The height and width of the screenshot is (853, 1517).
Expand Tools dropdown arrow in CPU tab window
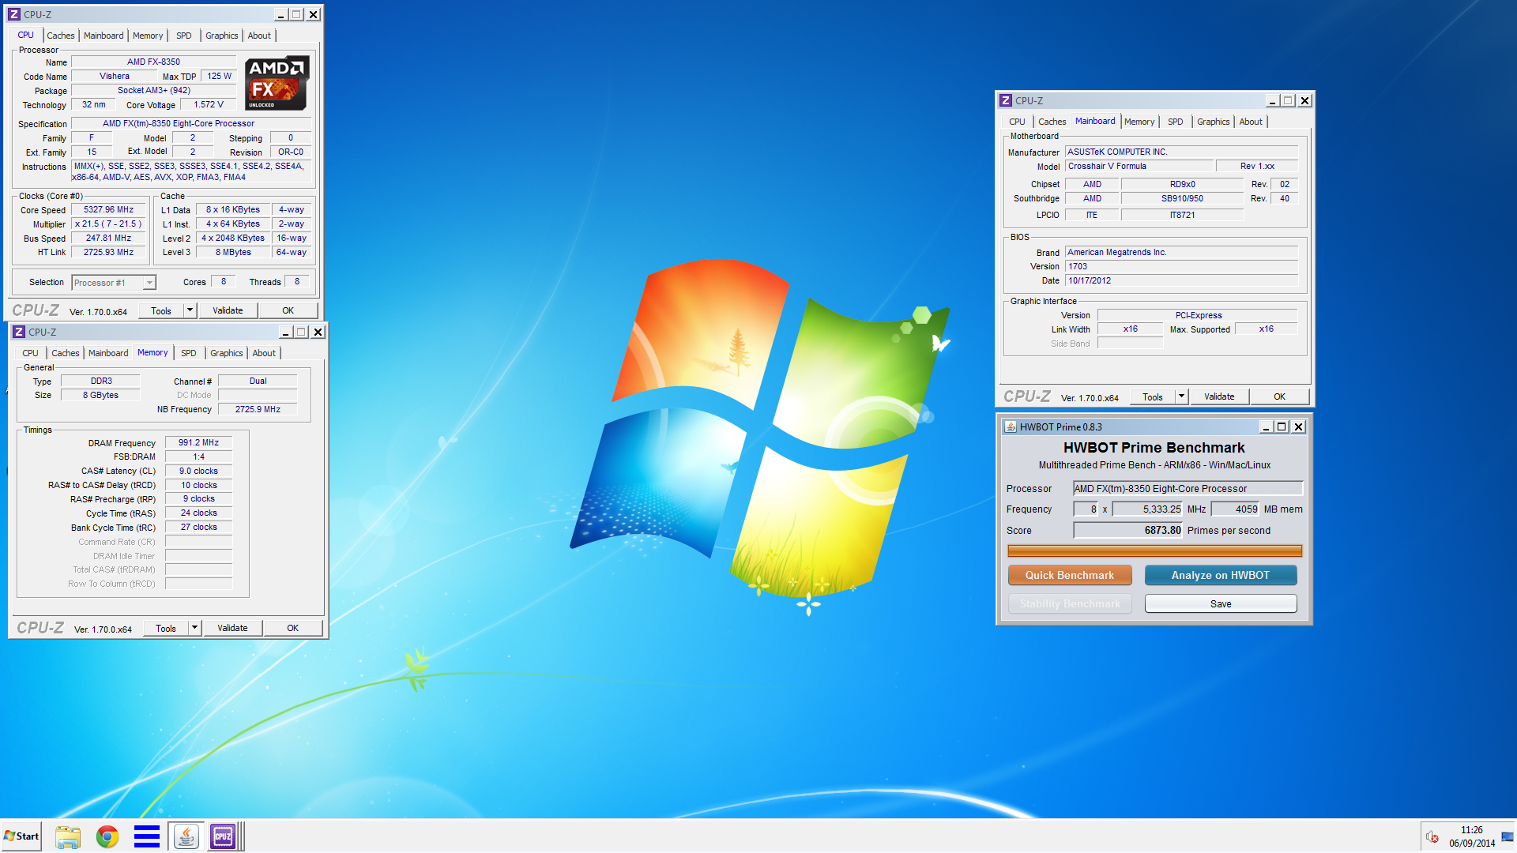[190, 310]
